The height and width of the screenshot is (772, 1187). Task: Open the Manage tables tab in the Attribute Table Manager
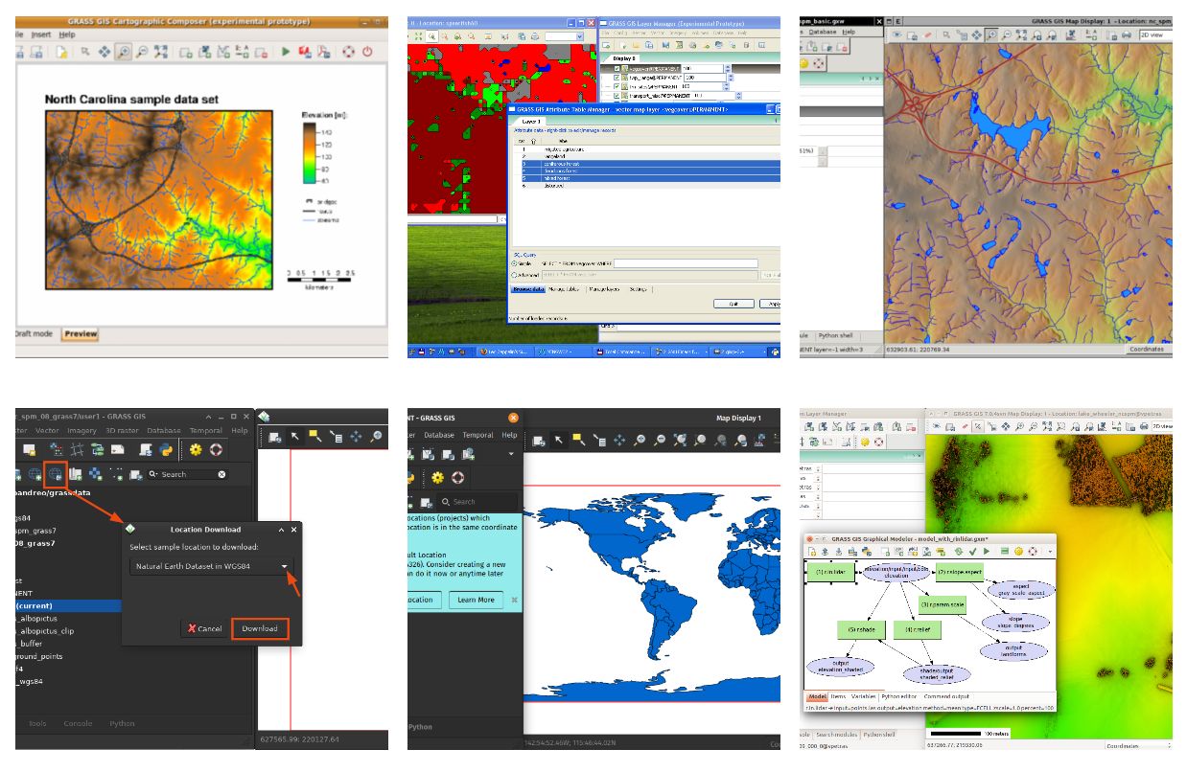coord(564,289)
